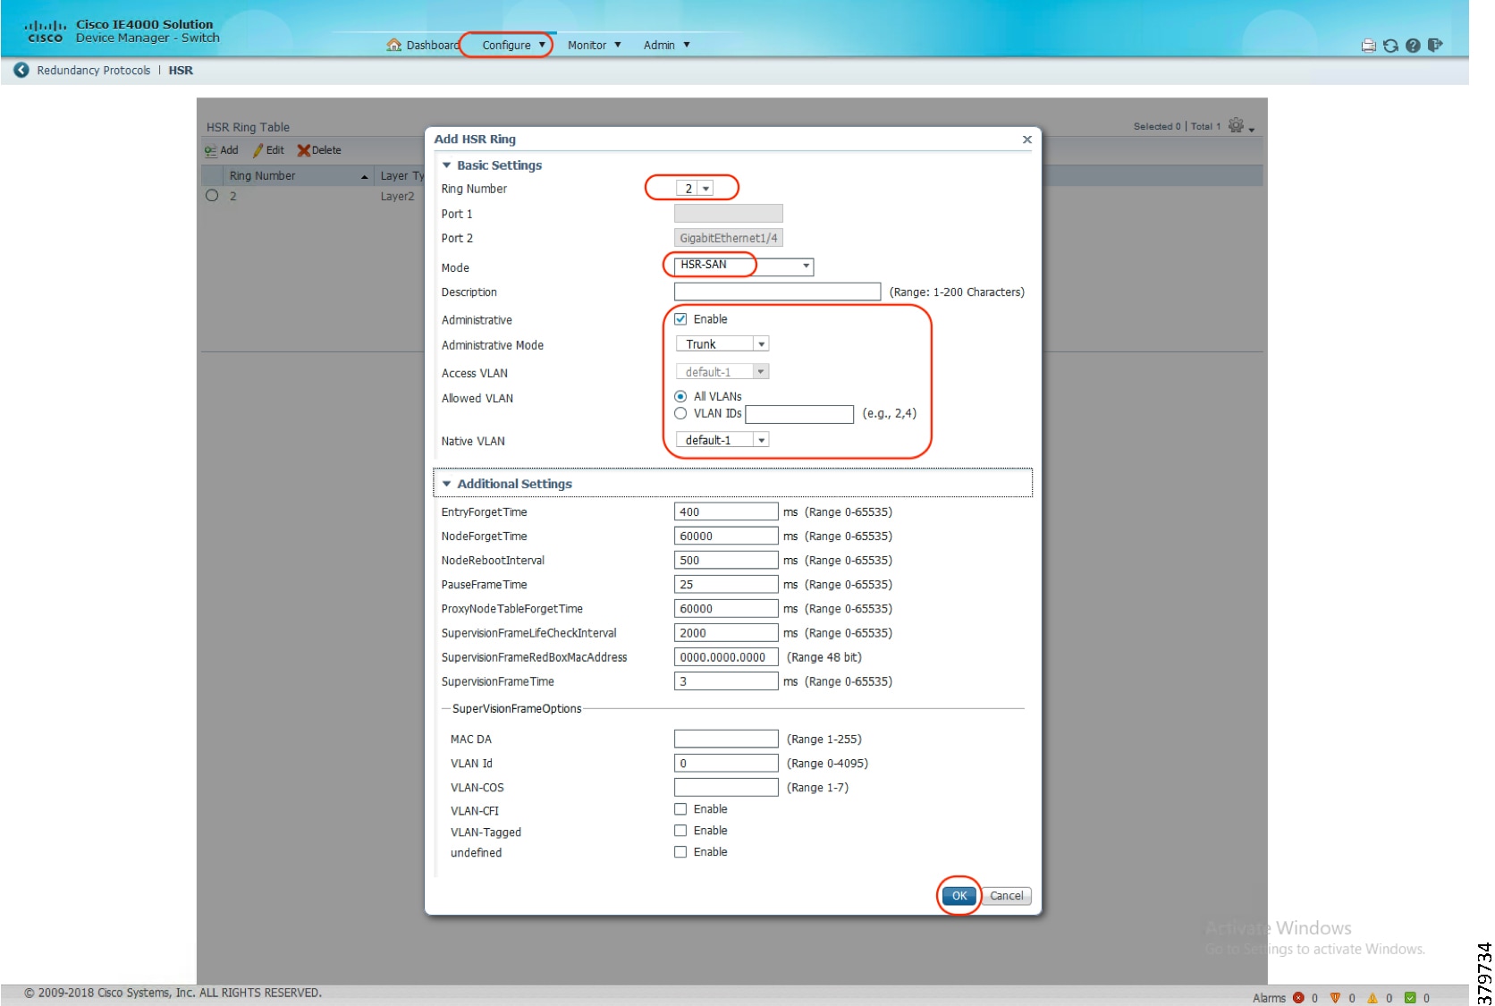The image size is (1495, 1006).
Task: Open the Mode dropdown showing HSR-SAN
Action: [x=806, y=266]
